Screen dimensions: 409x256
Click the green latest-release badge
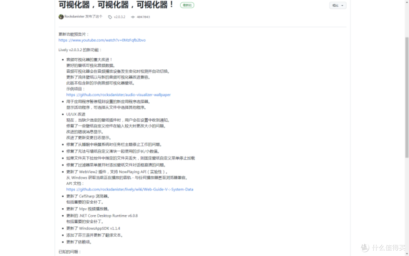click(x=187, y=5)
